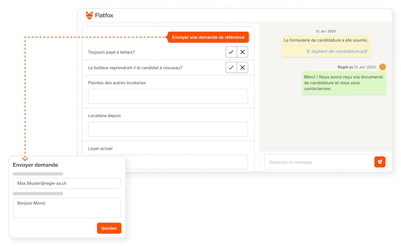Reject landlord would take candidate again
This screenshot has height=246, width=401.
[x=242, y=68]
